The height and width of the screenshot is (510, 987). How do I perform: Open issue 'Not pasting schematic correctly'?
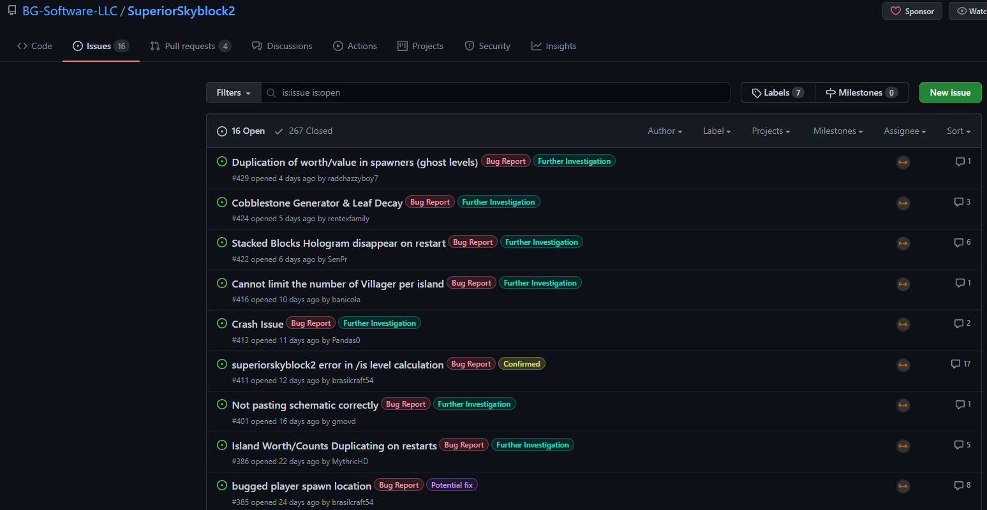pyautogui.click(x=305, y=405)
